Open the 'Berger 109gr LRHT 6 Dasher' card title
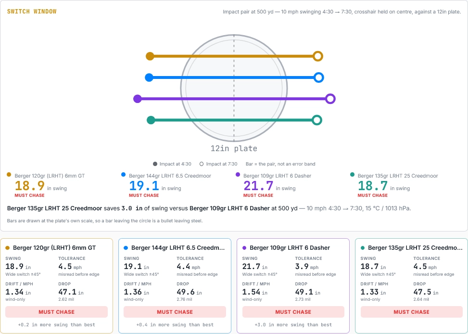The image size is (468, 334). pyautogui.click(x=290, y=248)
